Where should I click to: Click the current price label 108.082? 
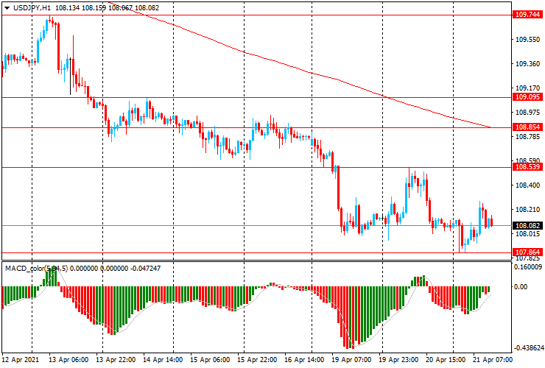527,226
